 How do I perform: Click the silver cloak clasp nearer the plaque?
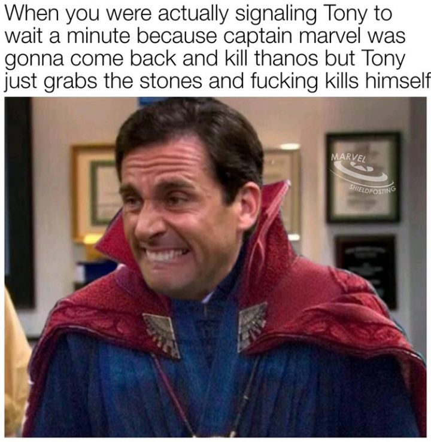[252, 325]
